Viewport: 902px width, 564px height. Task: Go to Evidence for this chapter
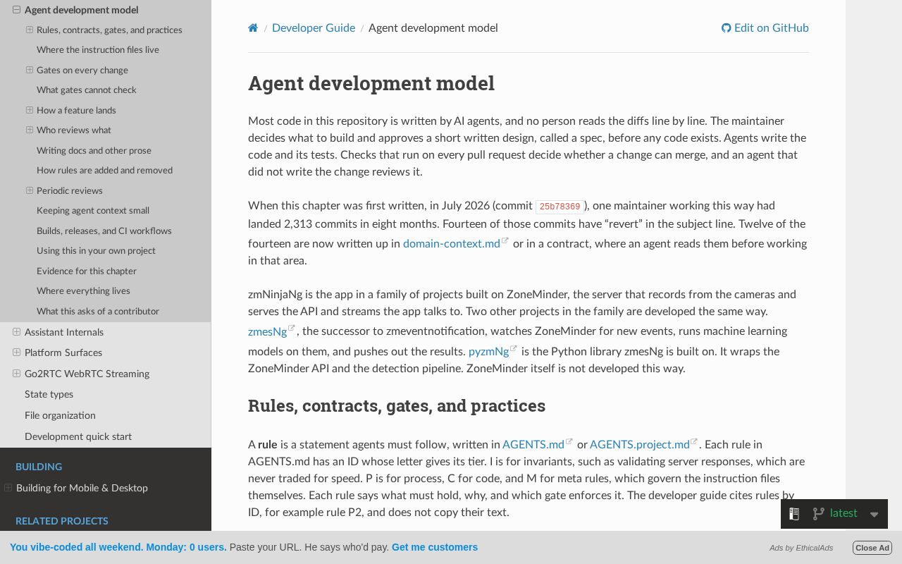click(x=87, y=271)
